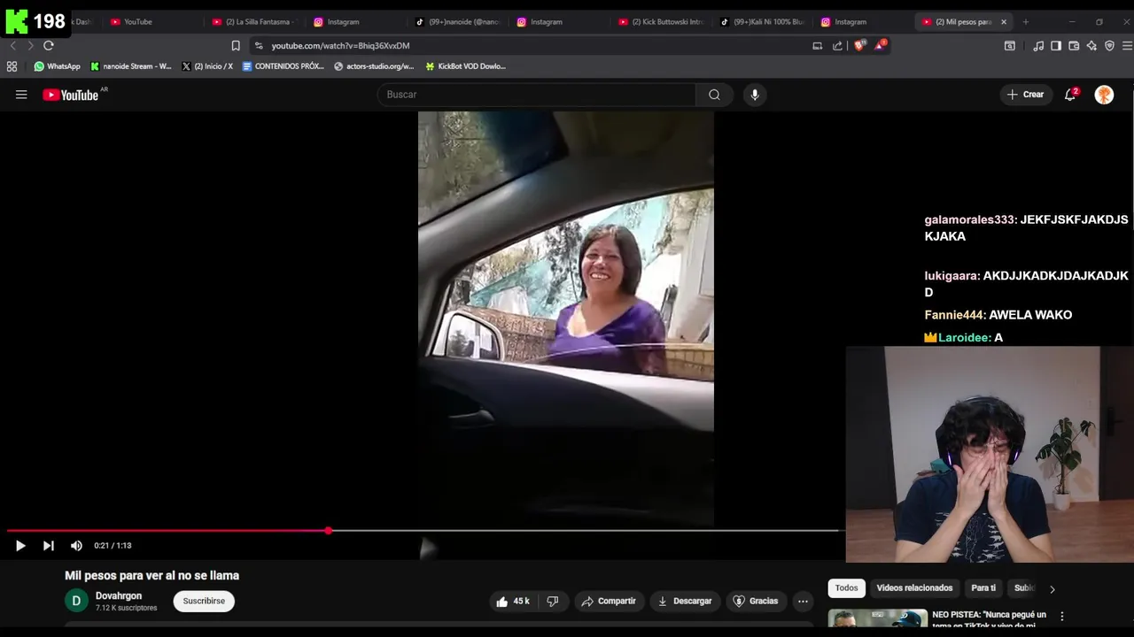Play the video

[20, 546]
